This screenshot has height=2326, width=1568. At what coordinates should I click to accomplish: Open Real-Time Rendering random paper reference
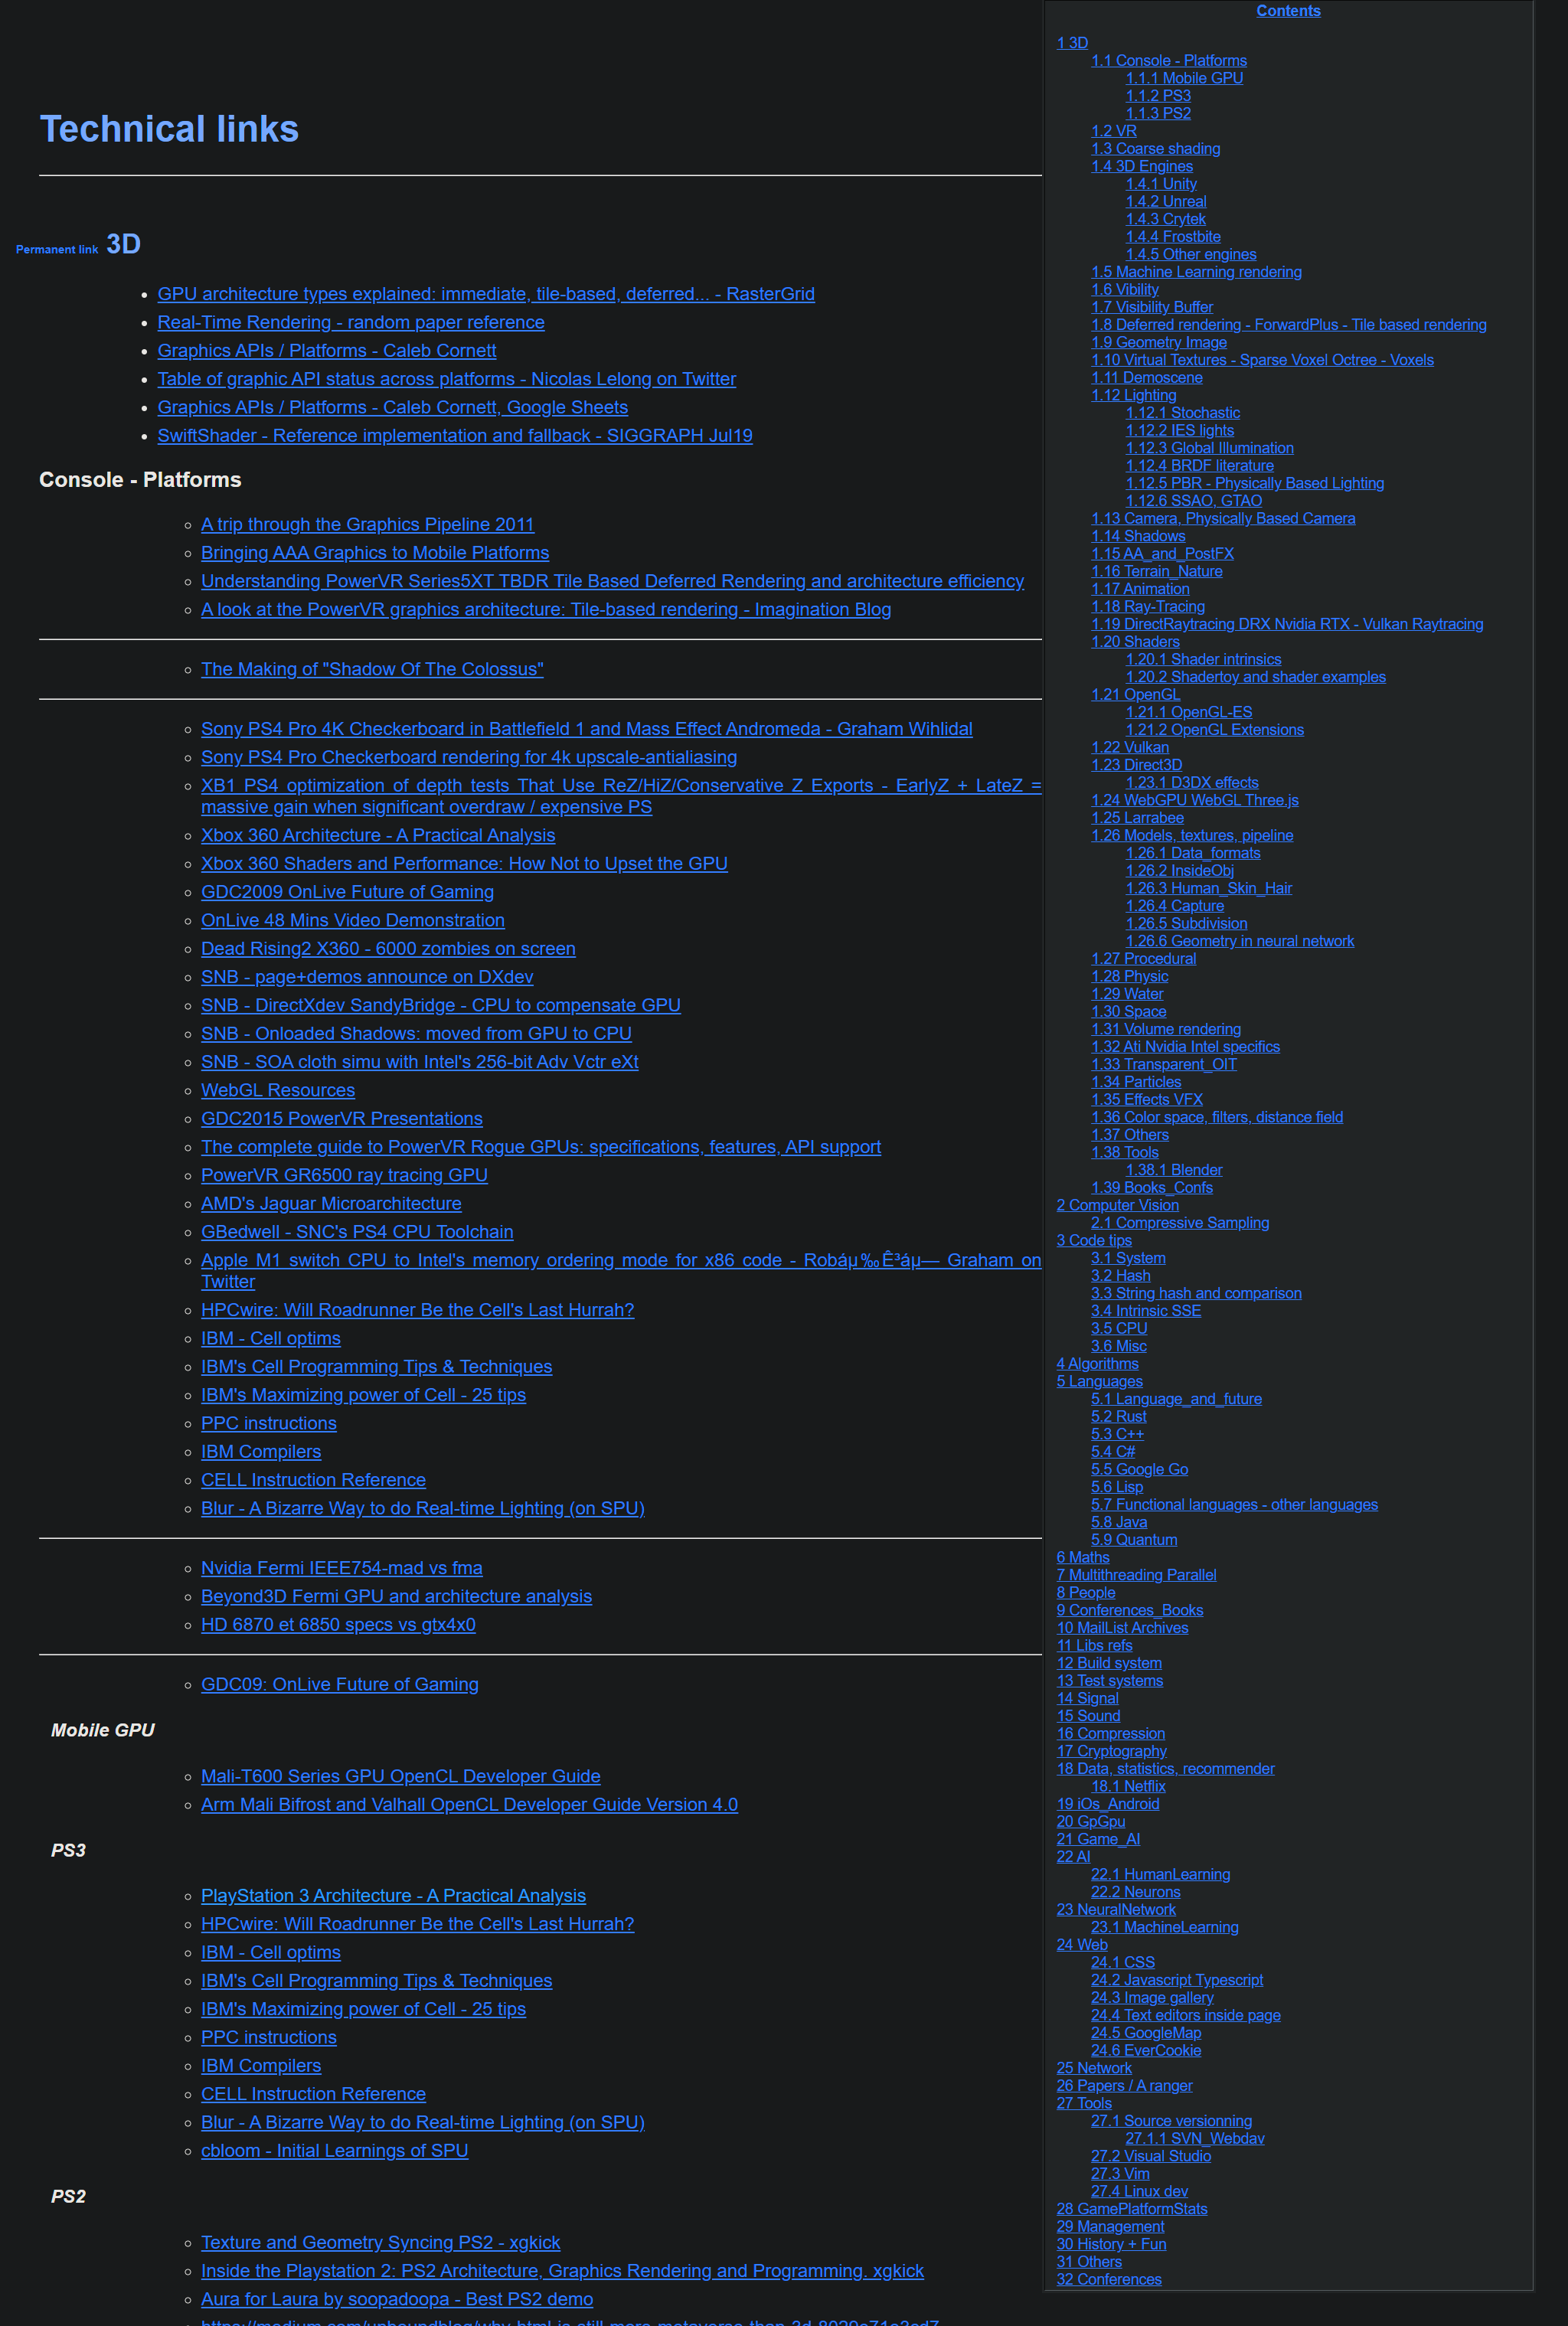(x=350, y=322)
